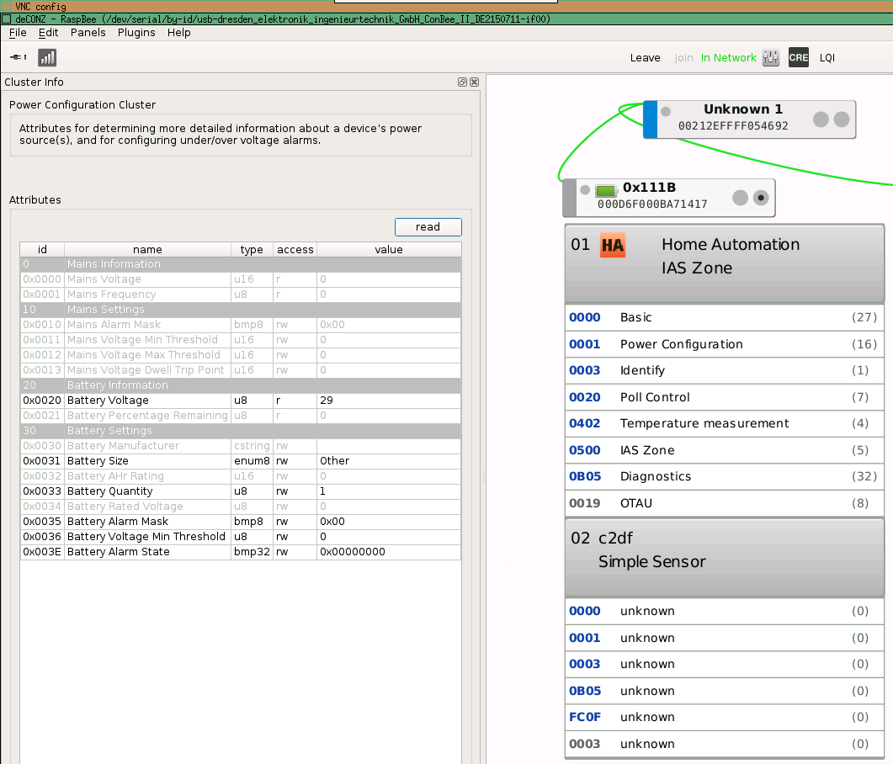The image size is (893, 764).
Task: Select the 0B05 Diagnostics cluster
Action: 725,476
